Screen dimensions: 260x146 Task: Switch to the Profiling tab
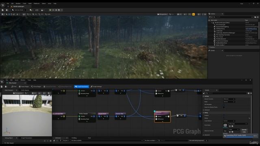point(74,138)
